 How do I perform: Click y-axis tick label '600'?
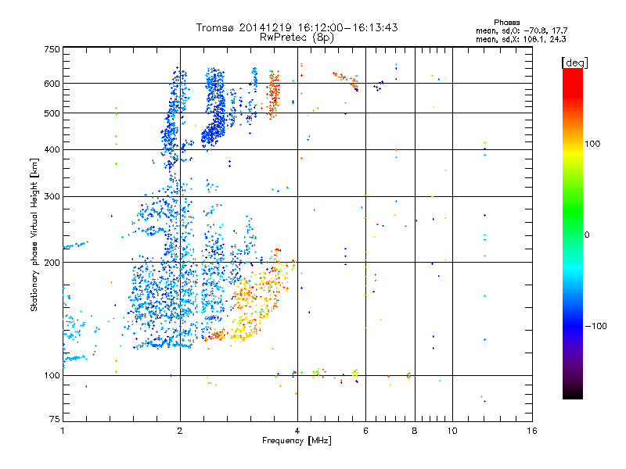click(x=52, y=84)
